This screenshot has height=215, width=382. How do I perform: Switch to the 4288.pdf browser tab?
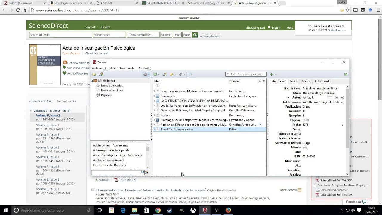coord(117,3)
